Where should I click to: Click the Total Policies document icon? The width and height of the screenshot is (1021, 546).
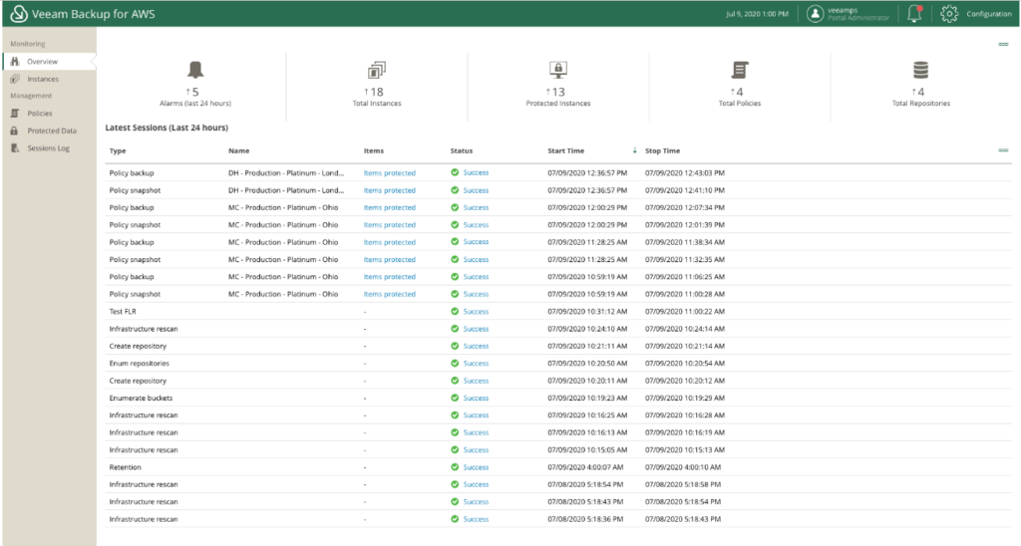(740, 69)
